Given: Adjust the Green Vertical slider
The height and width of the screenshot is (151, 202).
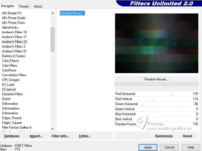Looking at the screenshot, I should click(157, 109).
